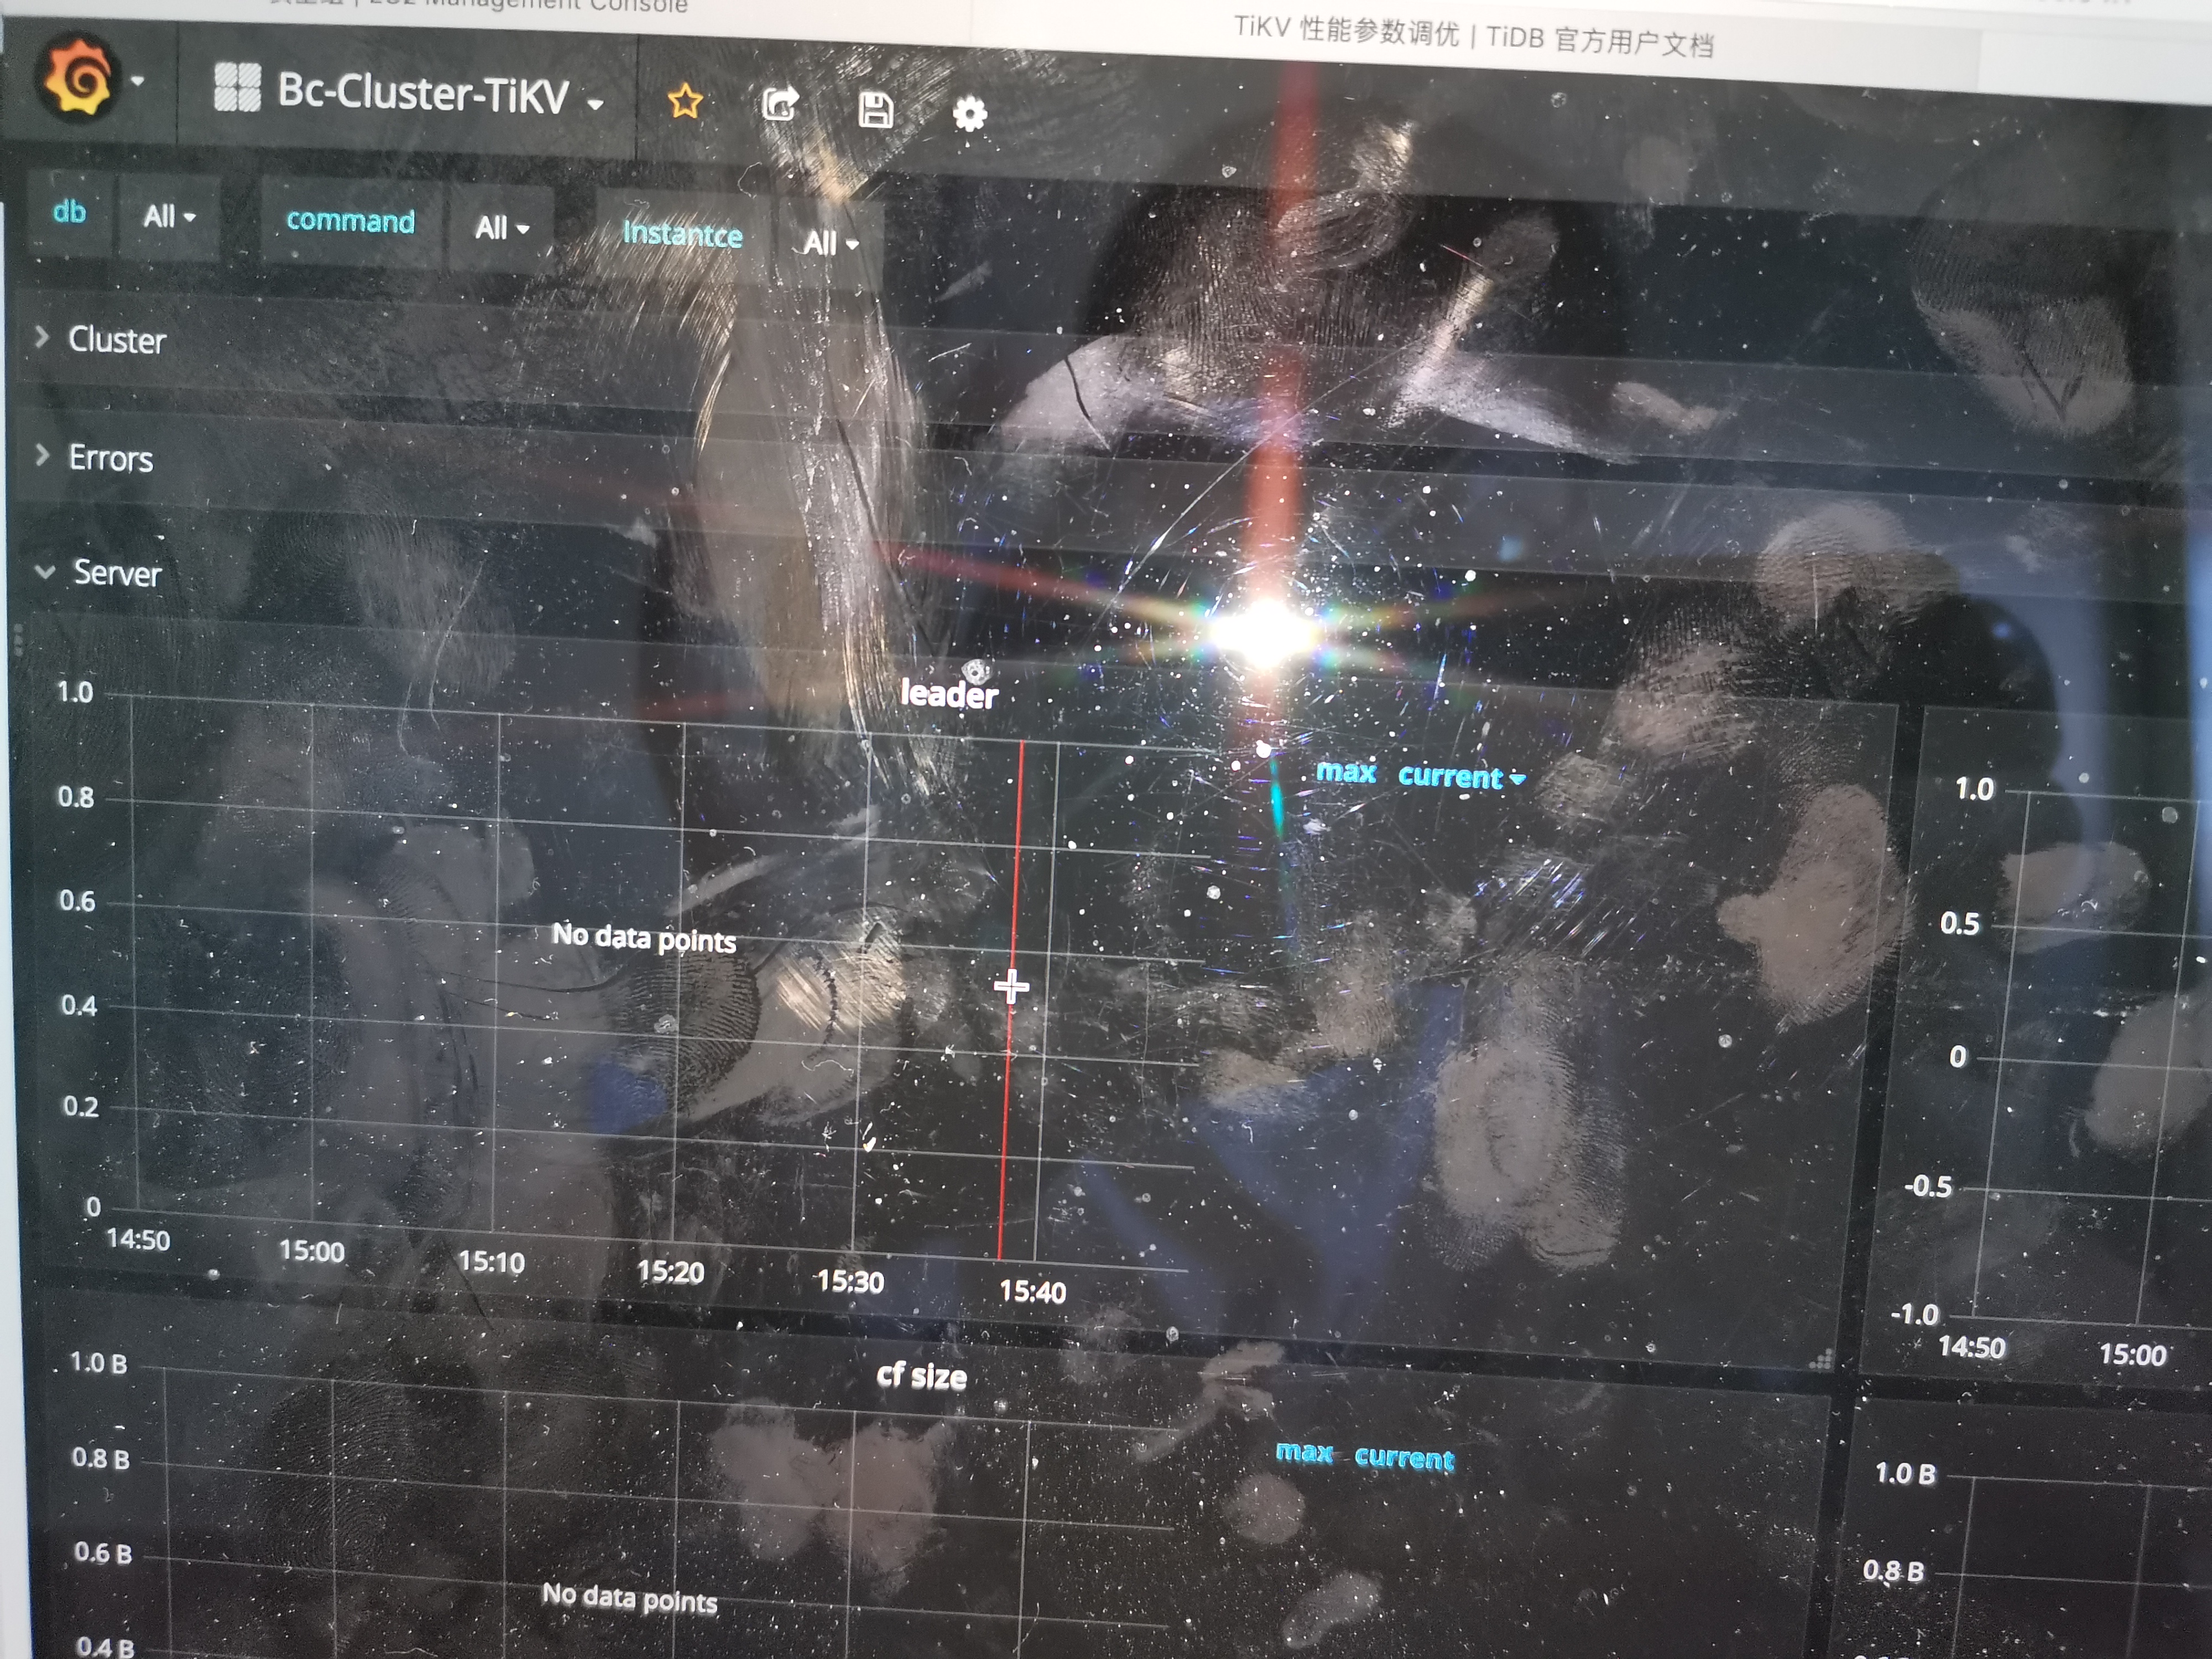Image resolution: width=2212 pixels, height=1659 pixels.
Task: Star this dashboard as a favorite
Action: tap(685, 101)
